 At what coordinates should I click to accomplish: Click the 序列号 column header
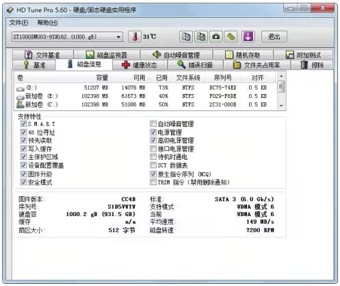pos(223,78)
